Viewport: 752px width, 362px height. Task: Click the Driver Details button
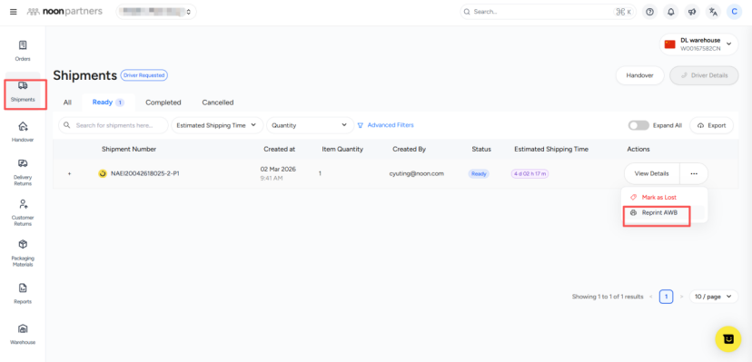pyautogui.click(x=704, y=75)
